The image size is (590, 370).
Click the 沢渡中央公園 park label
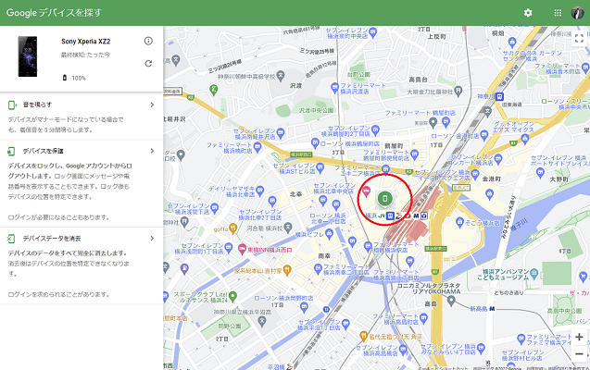coord(317,110)
